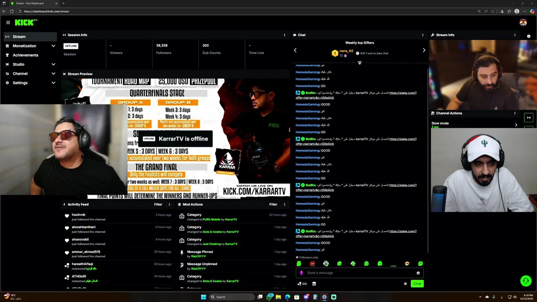This screenshot has height=302, width=537.
Task: Refresh the browser page
Action: [x=11, y=11]
